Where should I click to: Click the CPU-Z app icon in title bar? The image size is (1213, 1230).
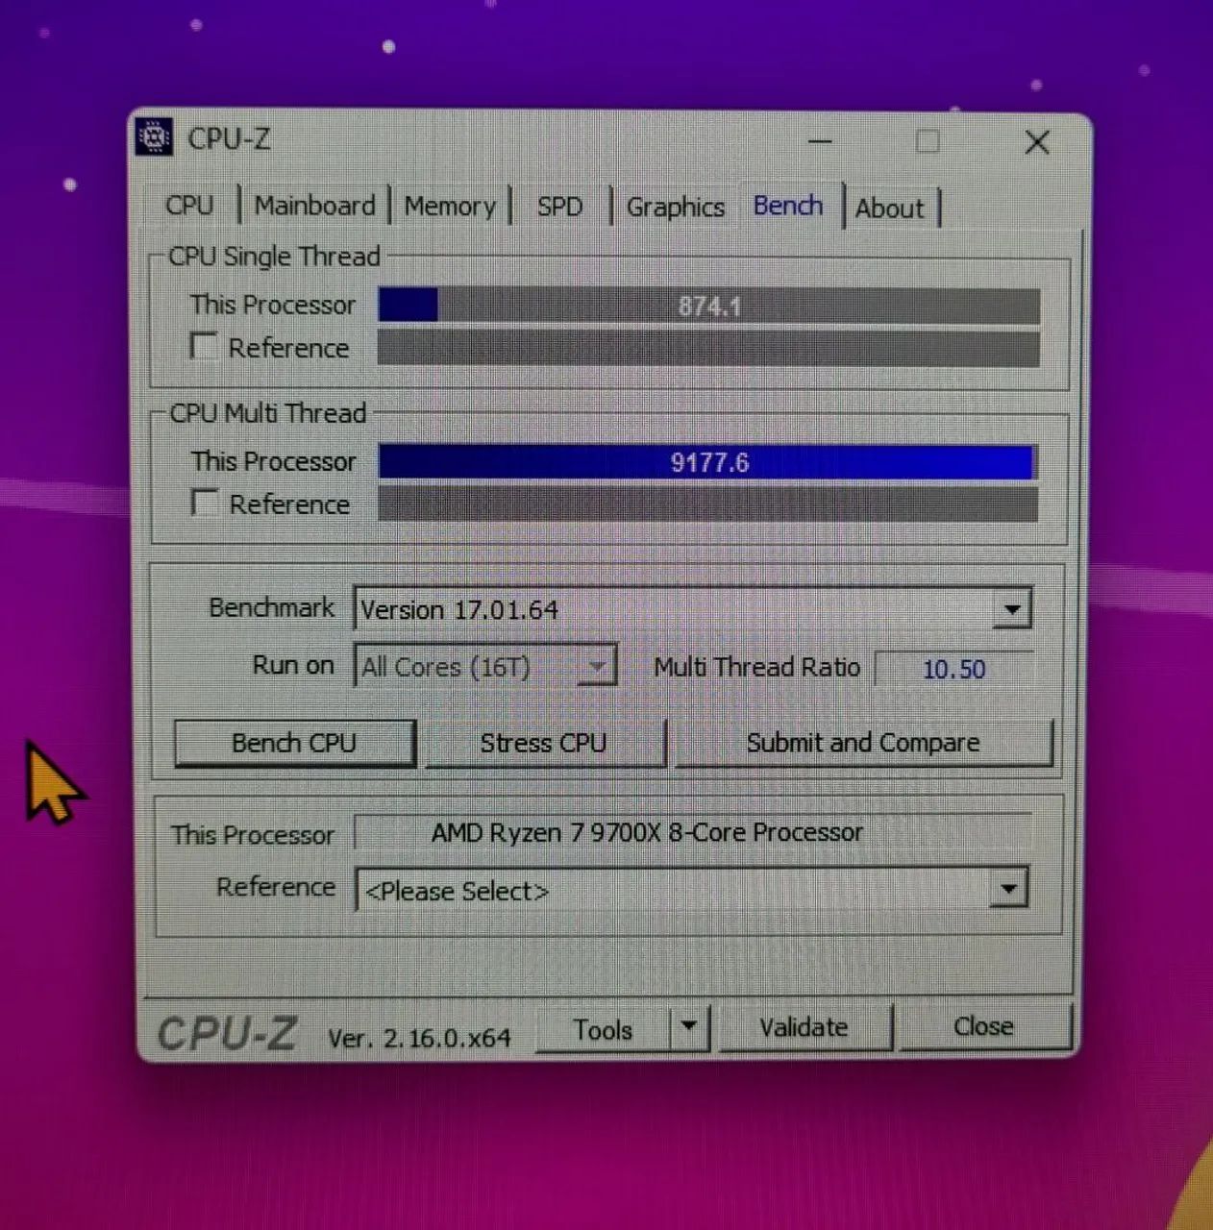click(154, 137)
